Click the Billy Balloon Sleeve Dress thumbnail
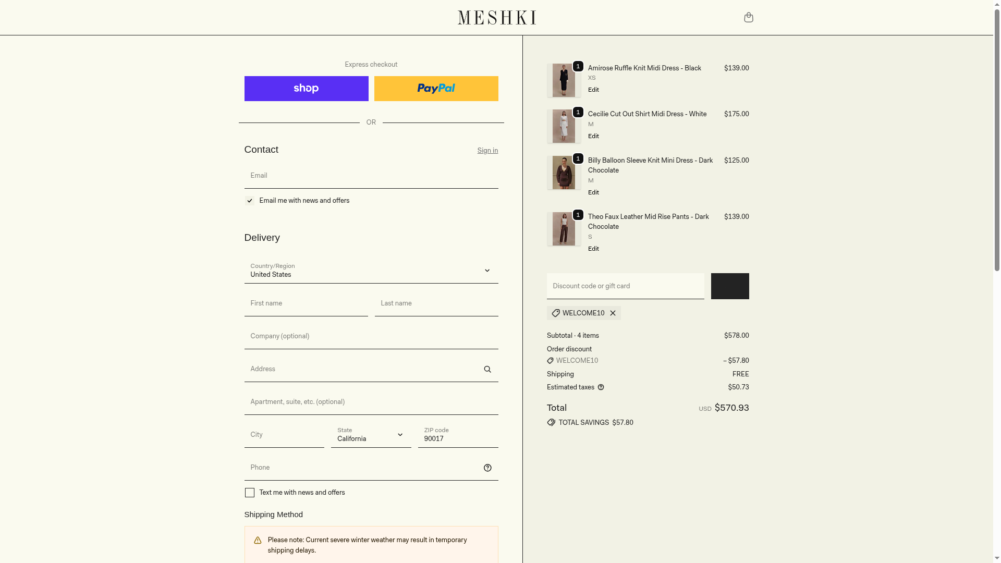This screenshot has width=1001, height=563. (564, 173)
